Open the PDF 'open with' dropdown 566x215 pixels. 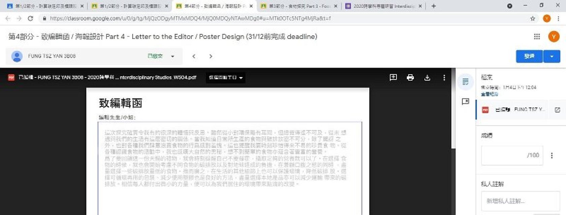[225, 78]
